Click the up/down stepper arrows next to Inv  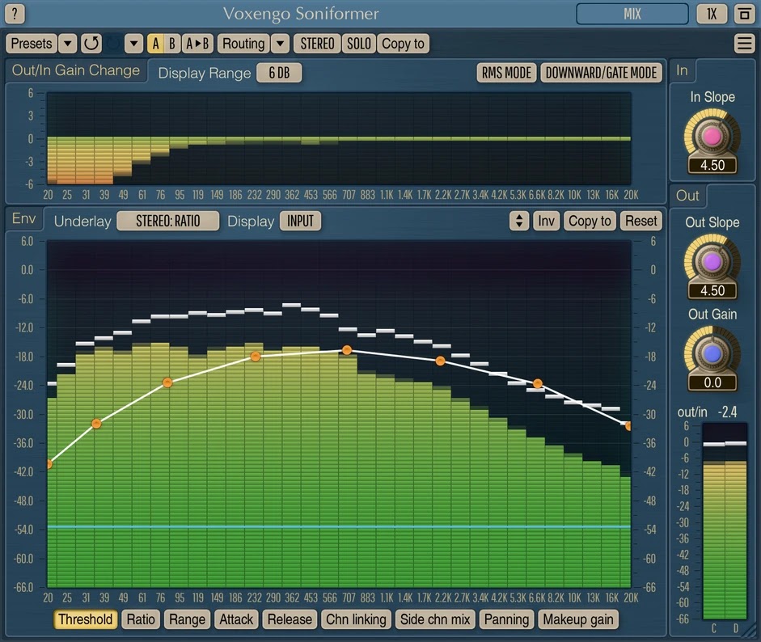pyautogui.click(x=519, y=222)
